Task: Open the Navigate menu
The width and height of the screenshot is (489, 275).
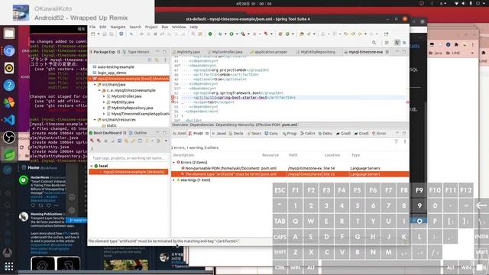Action: (x=118, y=27)
